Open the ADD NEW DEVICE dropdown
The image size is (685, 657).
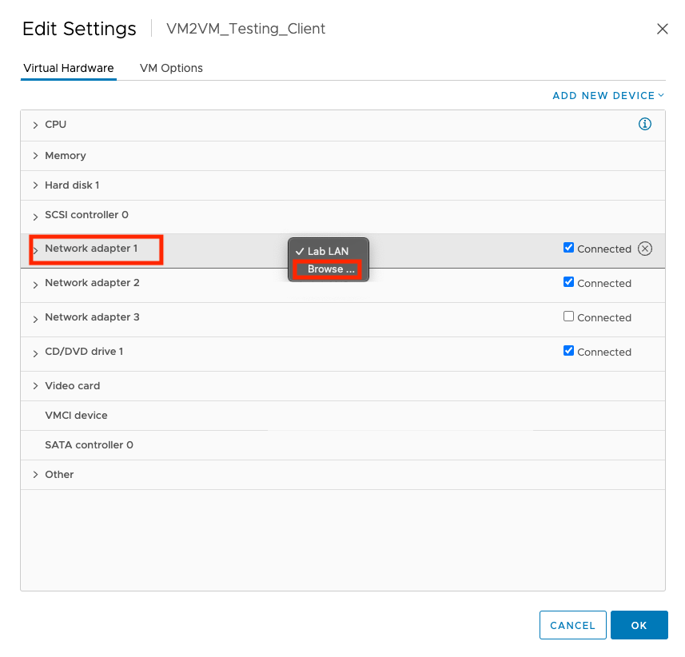coord(607,95)
